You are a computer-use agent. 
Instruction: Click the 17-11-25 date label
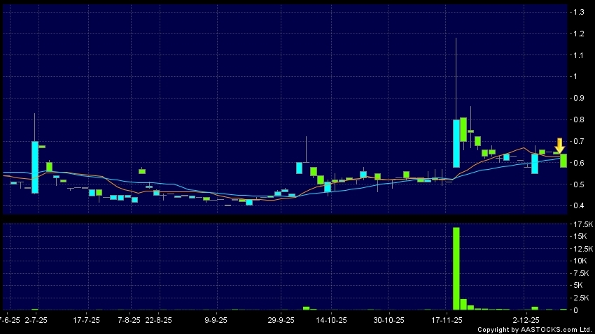coord(447,320)
